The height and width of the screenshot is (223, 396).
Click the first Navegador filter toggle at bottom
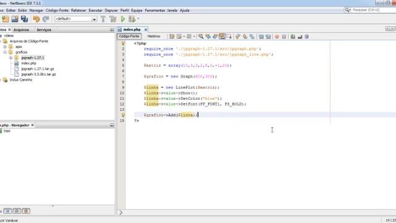7,211
